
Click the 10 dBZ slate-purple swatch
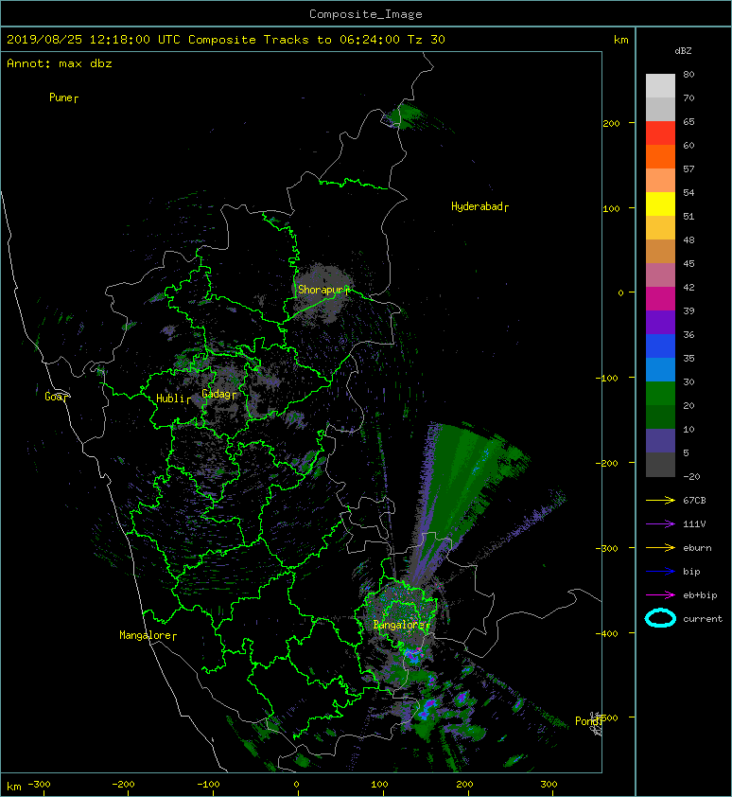pyautogui.click(x=660, y=441)
